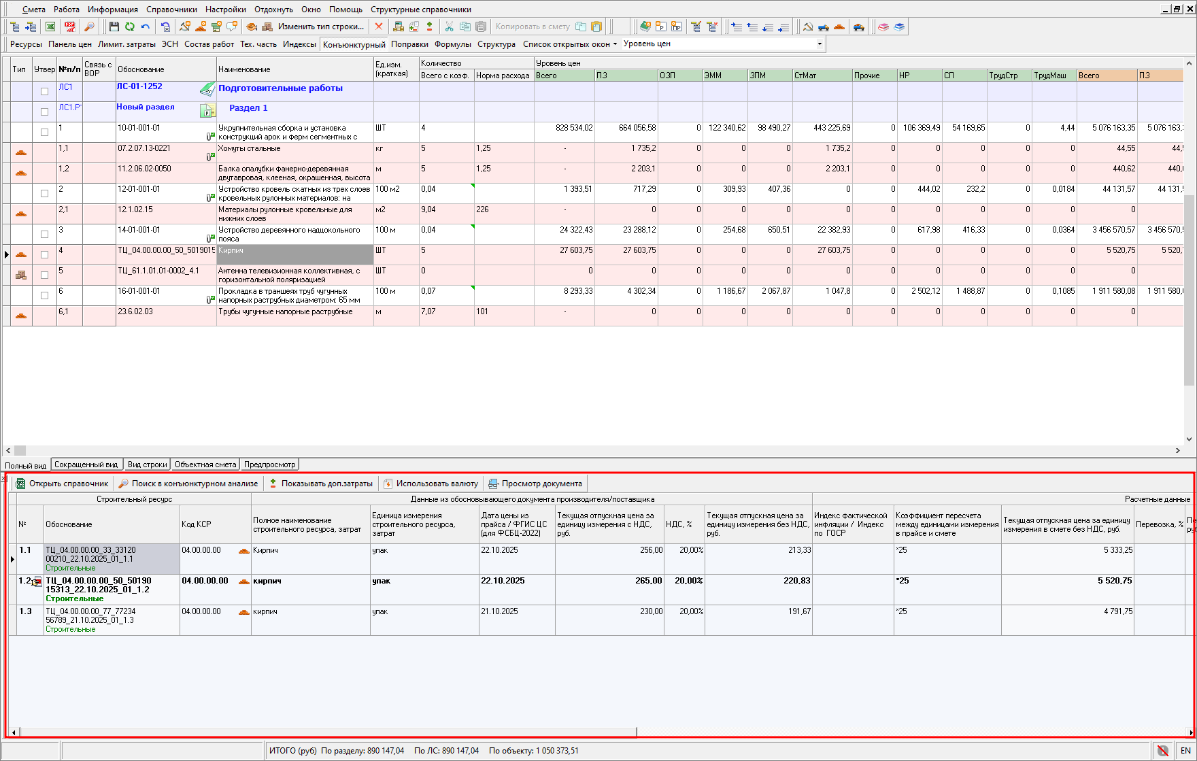Click the hammer and sickle toolbar icon
The width and height of the screenshot is (1197, 761).
pyautogui.click(x=807, y=27)
